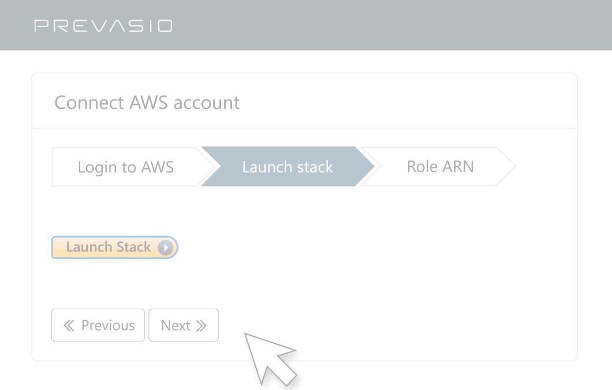Screen dimensions: 612x390
Task: Advance with the Next button
Action: [183, 325]
